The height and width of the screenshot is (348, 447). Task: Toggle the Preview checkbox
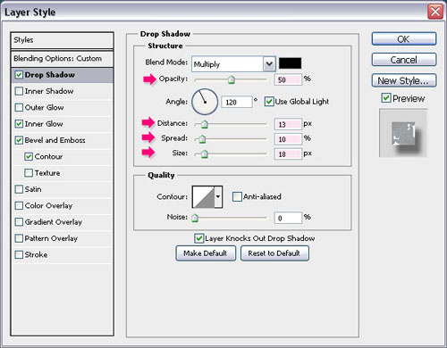(x=386, y=98)
